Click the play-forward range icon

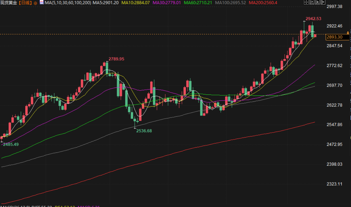click(x=317, y=2)
